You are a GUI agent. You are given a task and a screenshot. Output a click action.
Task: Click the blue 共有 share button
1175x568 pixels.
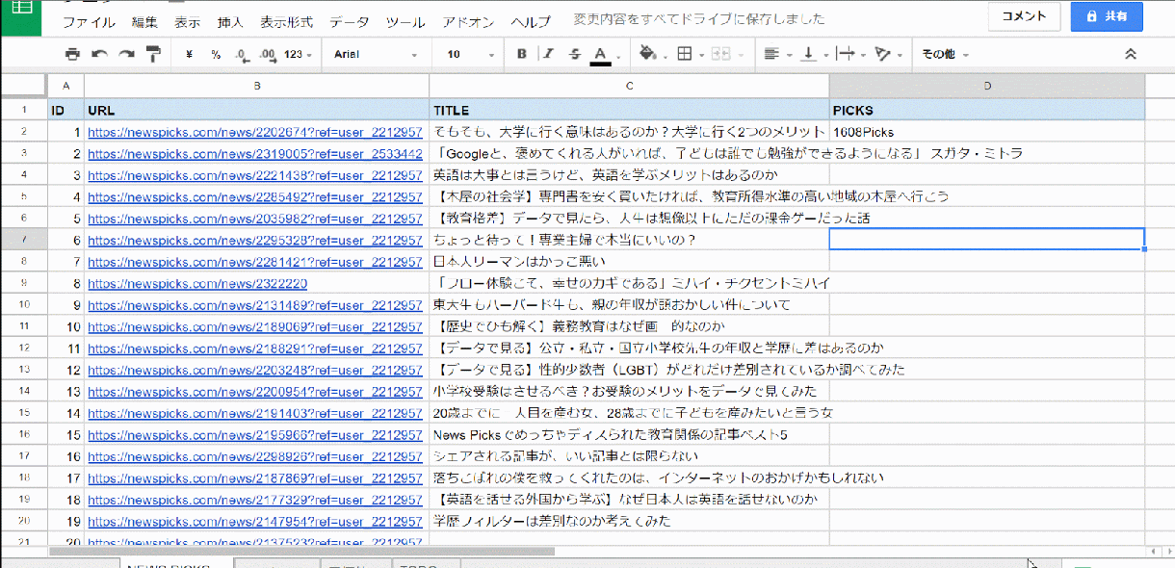1108,16
